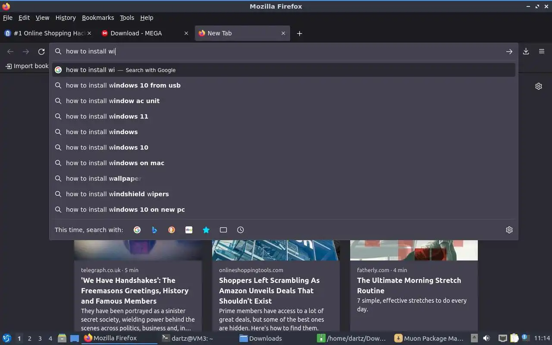The height and width of the screenshot is (345, 552).
Task: Open dartz@VM3 terminal from taskbar
Action: tap(196, 339)
